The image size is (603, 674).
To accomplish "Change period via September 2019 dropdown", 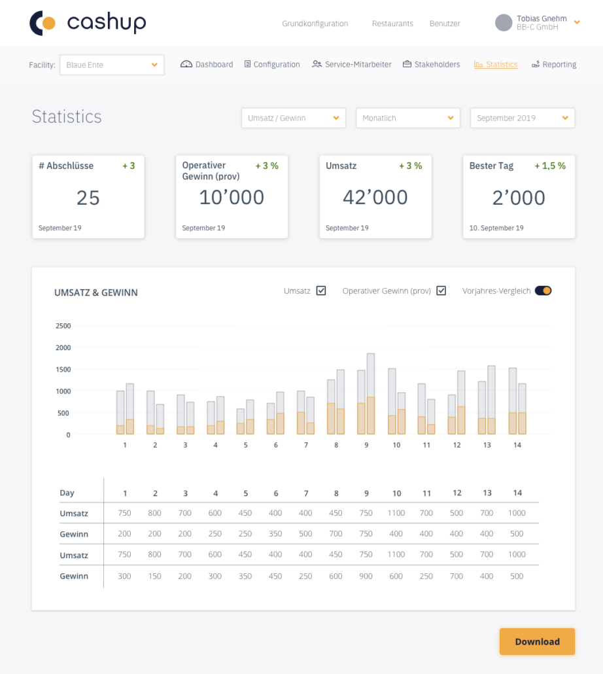I will coord(522,118).
